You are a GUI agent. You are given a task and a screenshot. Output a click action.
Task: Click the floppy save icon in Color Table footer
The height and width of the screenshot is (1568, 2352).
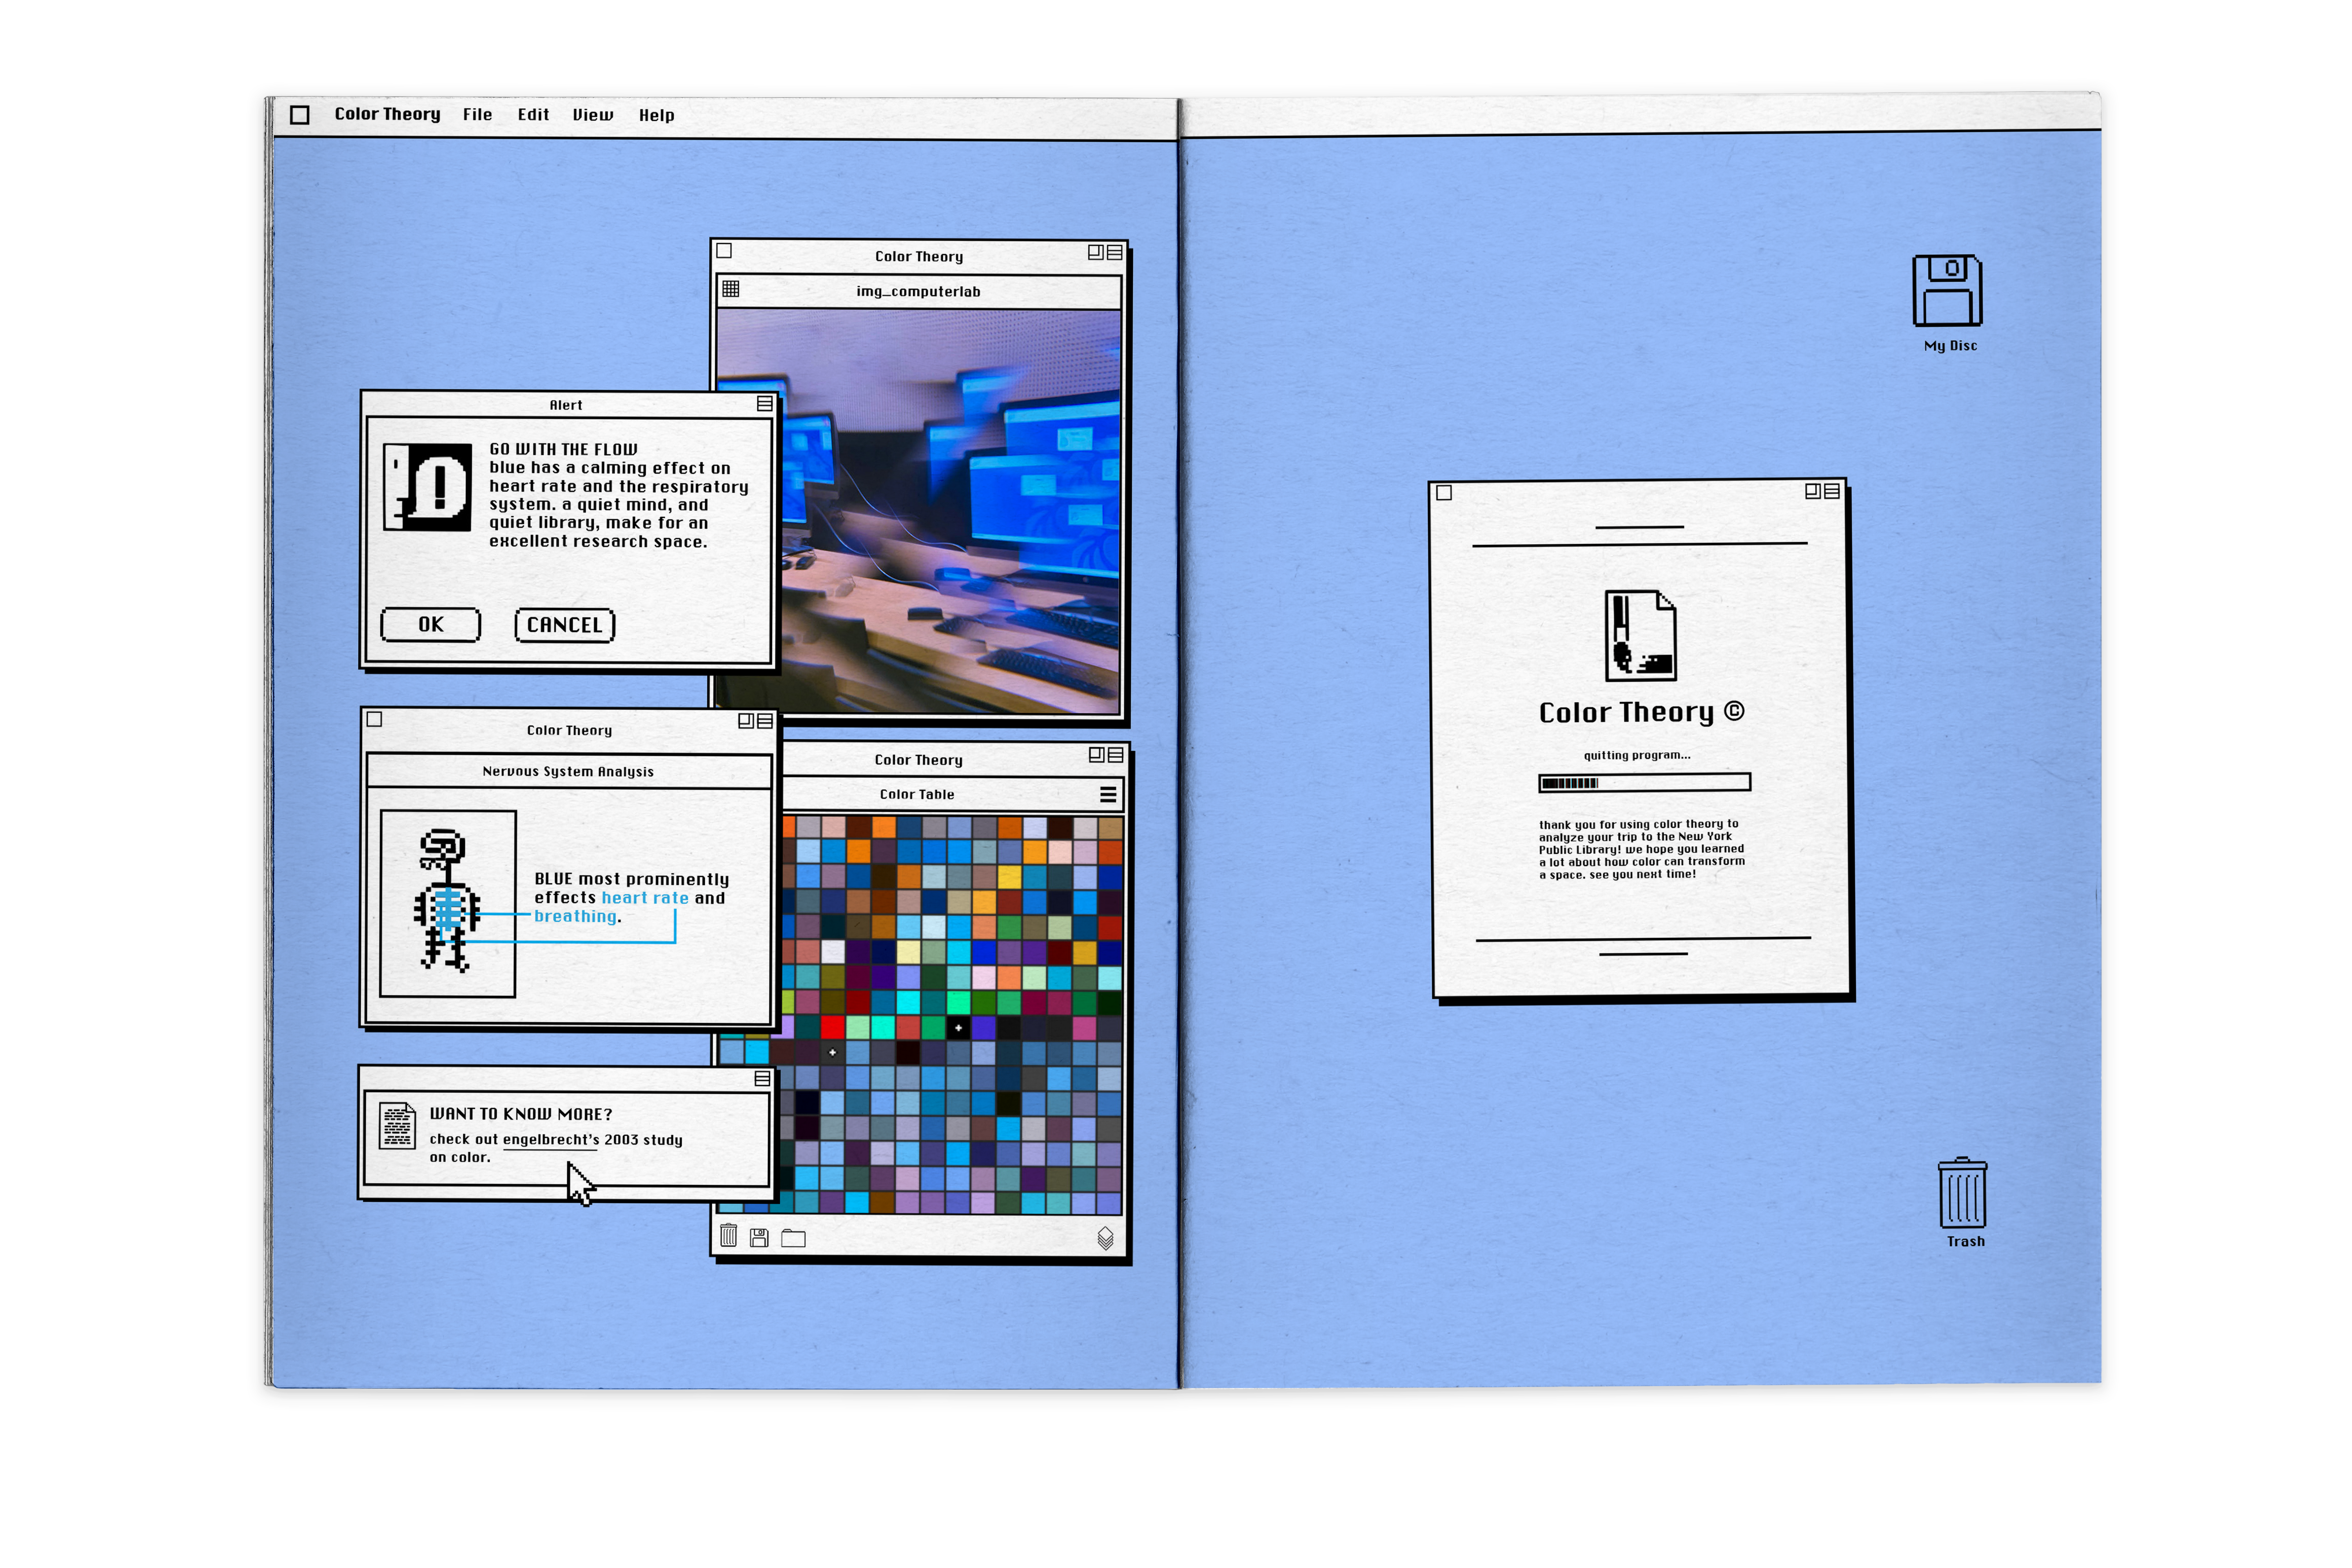pos(759,1238)
